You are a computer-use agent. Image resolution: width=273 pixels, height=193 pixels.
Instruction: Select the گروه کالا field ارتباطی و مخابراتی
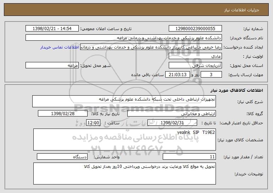(x=172, y=113)
